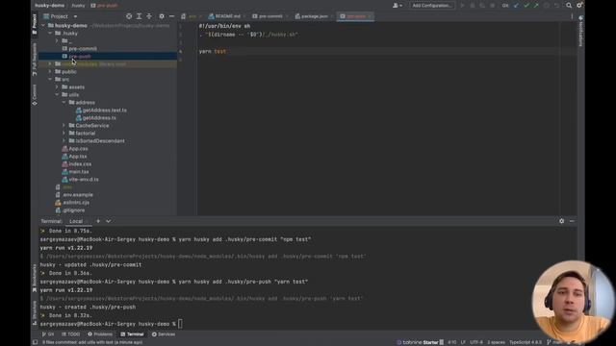
Task: Expand the assets folder
Action: point(57,87)
